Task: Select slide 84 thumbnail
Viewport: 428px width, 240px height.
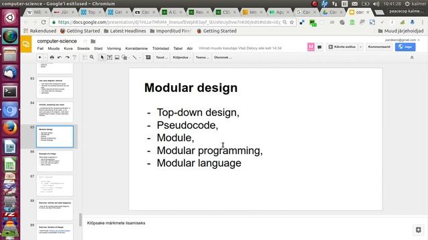Action: [x=55, y=112]
